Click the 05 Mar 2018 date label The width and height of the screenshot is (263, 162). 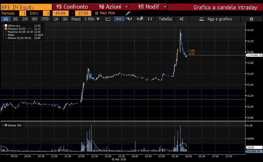point(119,159)
